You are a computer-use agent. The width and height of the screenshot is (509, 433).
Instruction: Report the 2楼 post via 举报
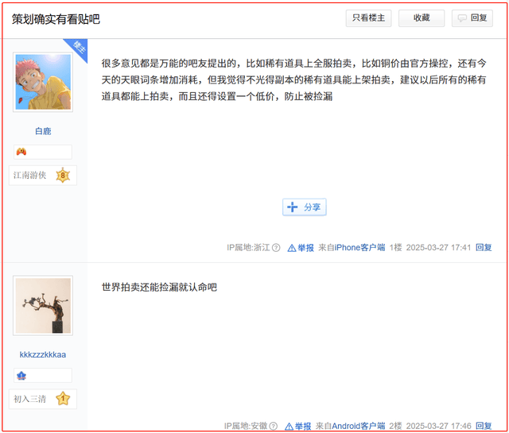pos(298,426)
